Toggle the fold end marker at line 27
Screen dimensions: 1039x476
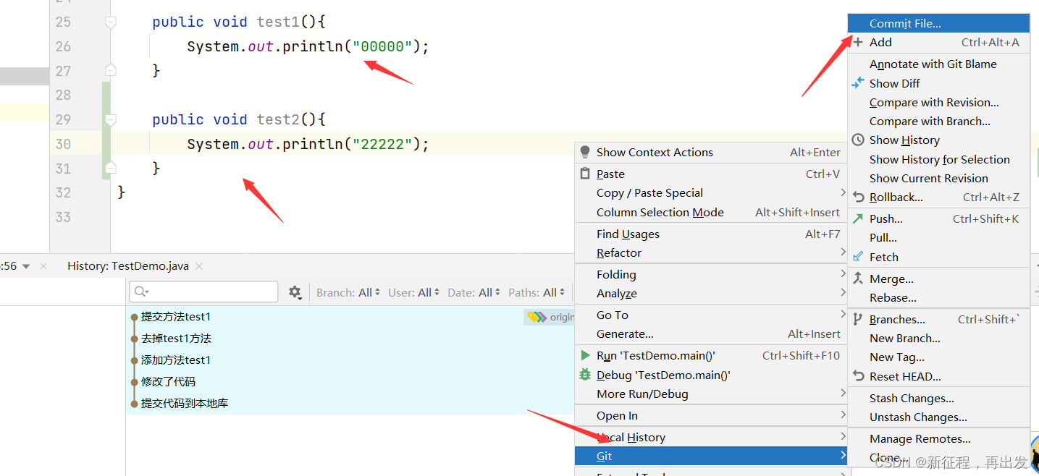point(110,69)
